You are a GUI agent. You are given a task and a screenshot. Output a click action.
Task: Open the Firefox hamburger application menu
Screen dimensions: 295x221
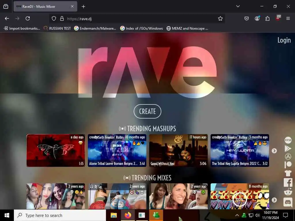coord(288,18)
